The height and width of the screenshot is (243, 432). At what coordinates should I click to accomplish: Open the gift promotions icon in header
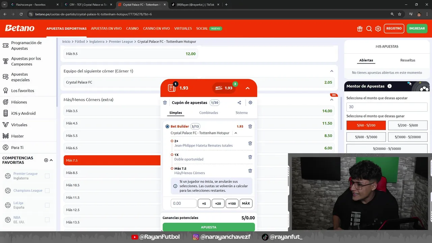(x=360, y=29)
